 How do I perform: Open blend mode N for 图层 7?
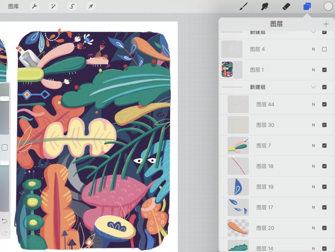[313, 145]
